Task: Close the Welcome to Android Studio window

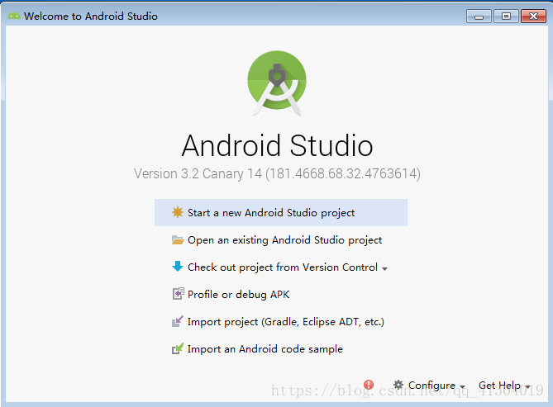Action: pyautogui.click(x=533, y=17)
